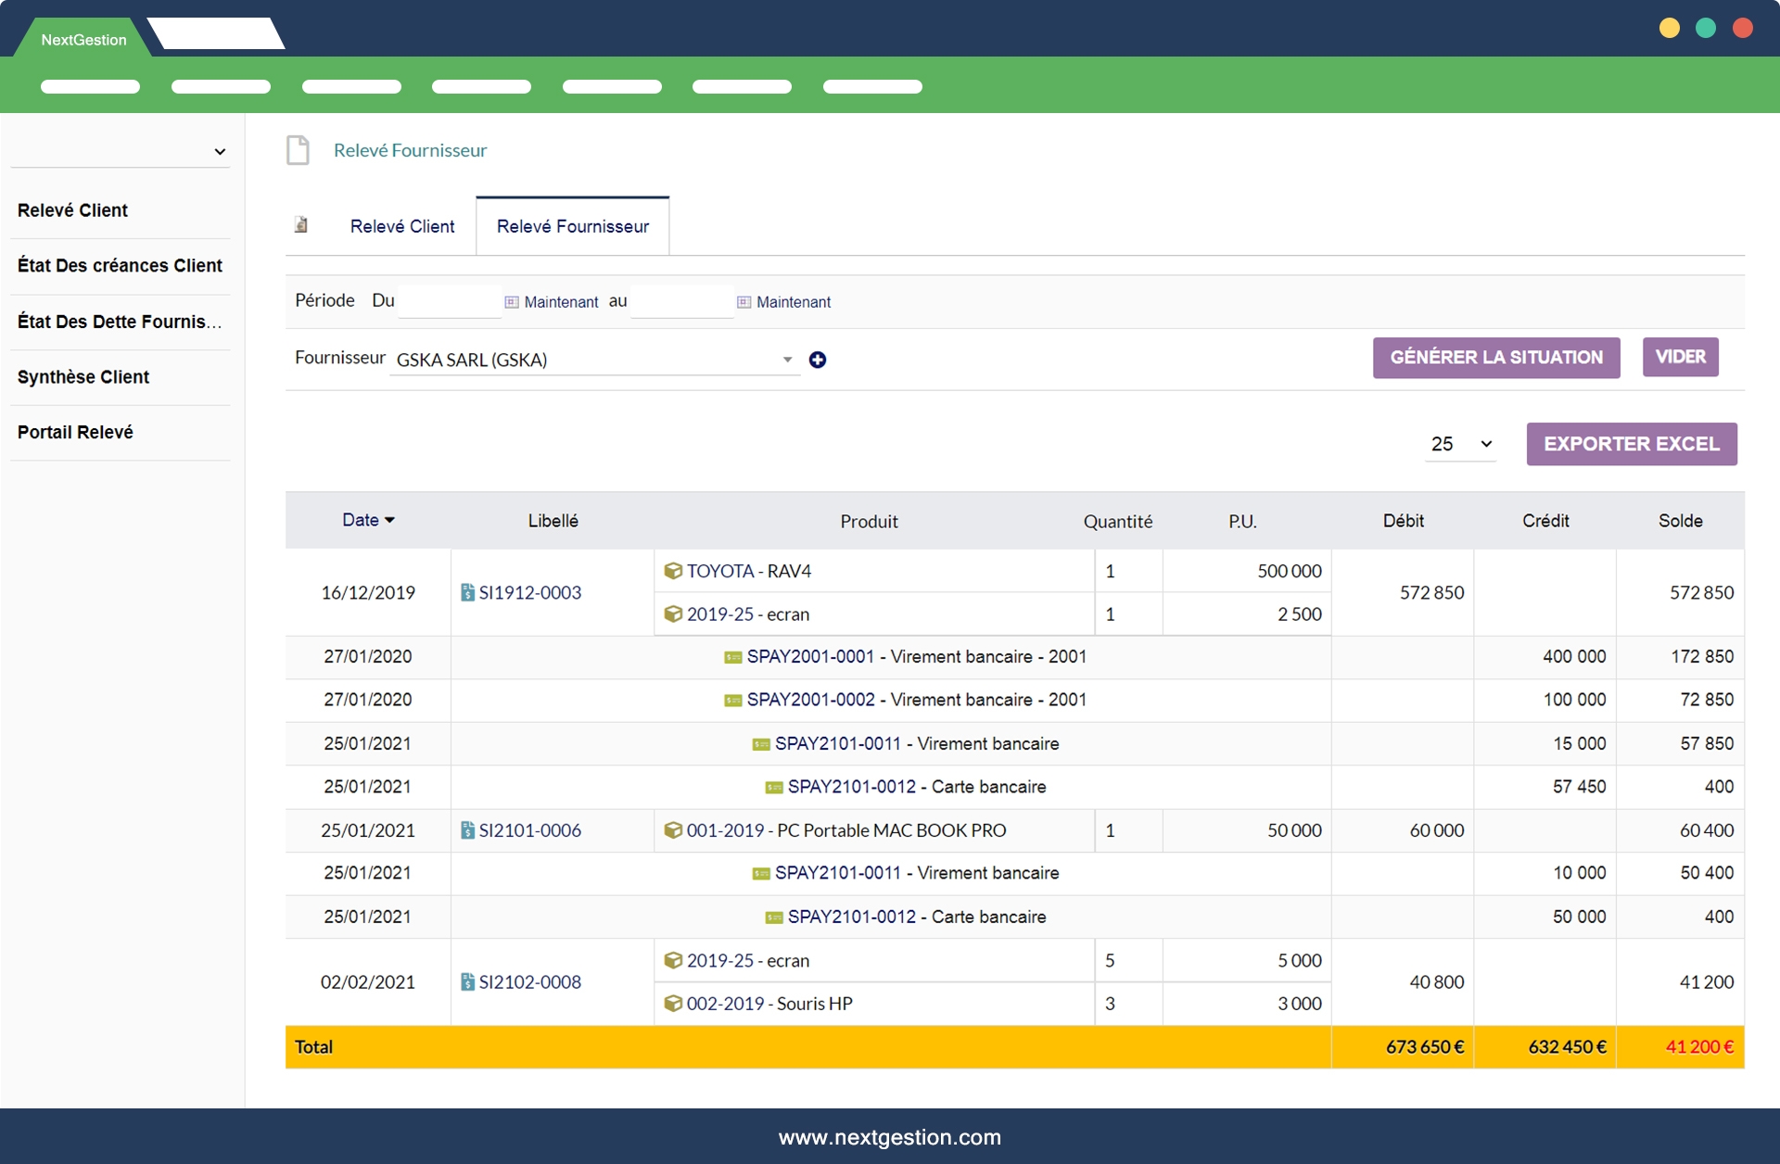Click the payment icon beside SPAY2001-0001

click(x=732, y=657)
